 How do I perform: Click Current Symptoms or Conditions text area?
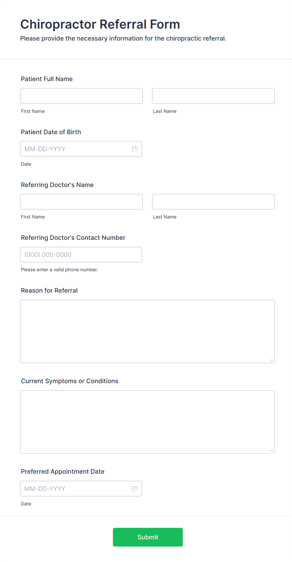coord(148,422)
